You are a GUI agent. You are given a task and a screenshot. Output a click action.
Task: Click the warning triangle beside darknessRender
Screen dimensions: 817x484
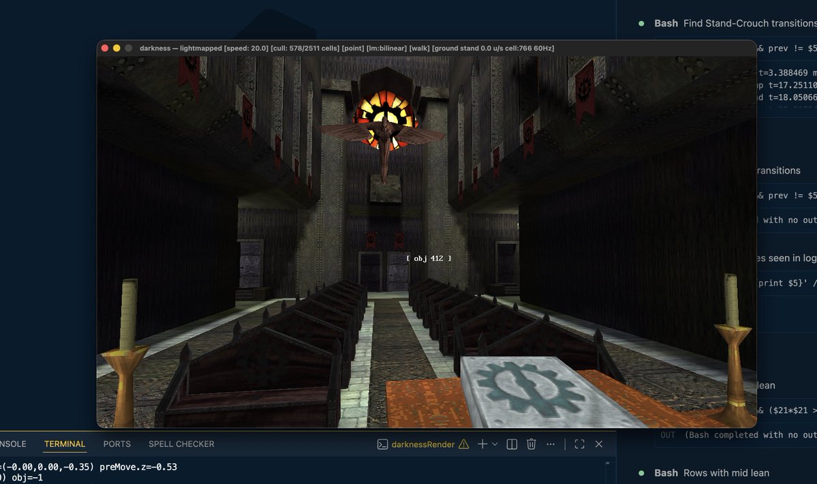pos(464,444)
